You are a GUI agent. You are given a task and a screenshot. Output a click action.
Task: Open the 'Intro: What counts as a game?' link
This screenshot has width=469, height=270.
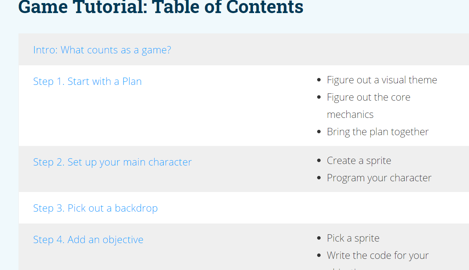tap(102, 50)
